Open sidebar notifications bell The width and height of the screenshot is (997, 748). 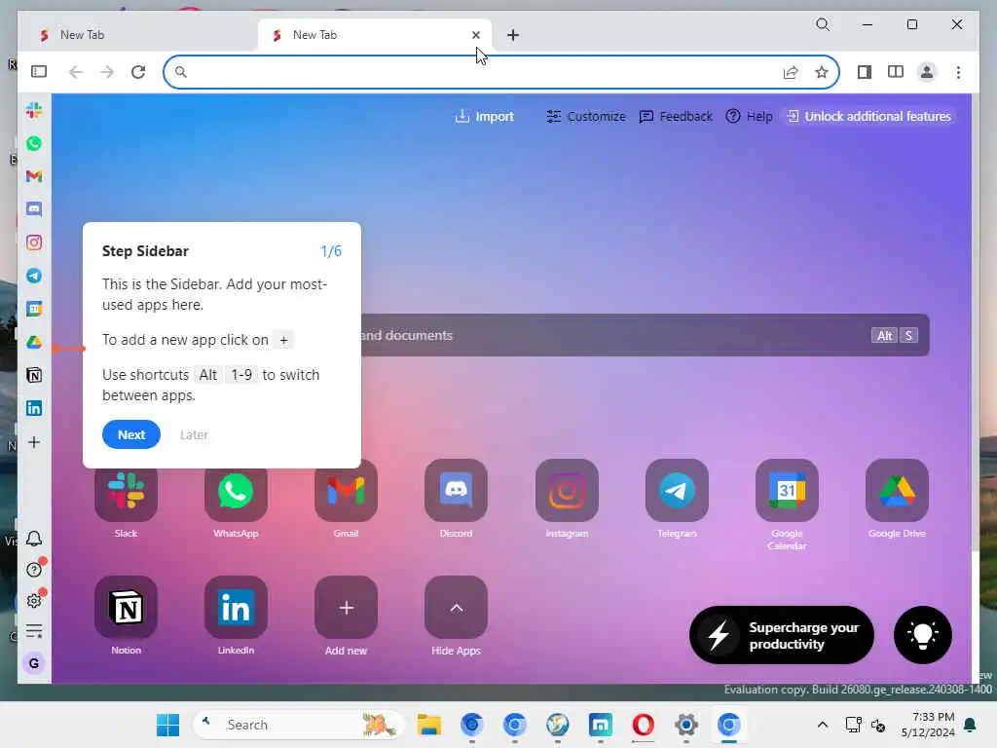[x=34, y=539]
